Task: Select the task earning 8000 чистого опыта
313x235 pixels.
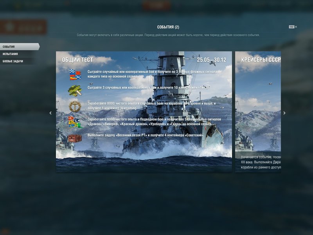Action: coord(152,106)
